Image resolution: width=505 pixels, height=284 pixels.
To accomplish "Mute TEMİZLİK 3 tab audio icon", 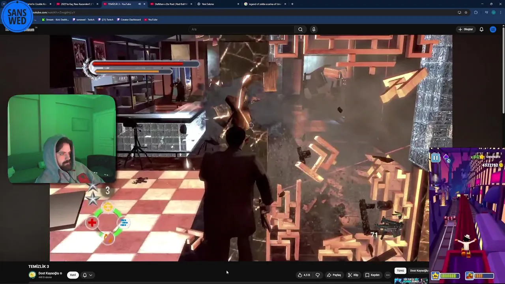I will [x=140, y=4].
